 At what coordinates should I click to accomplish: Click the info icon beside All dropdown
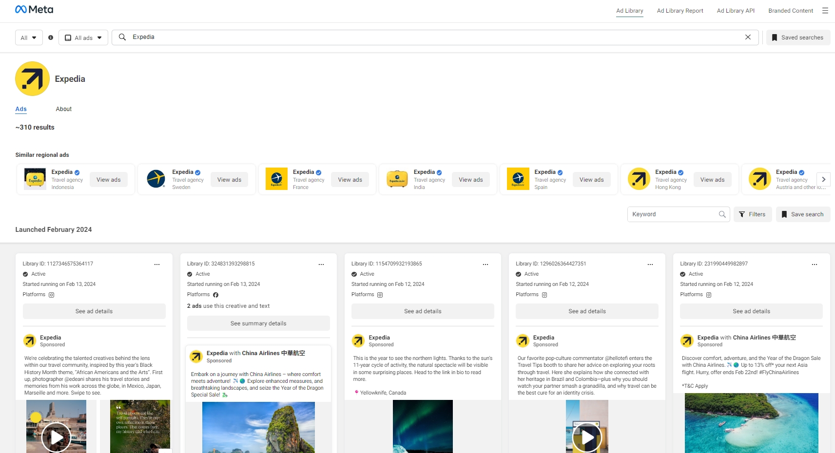tap(51, 38)
